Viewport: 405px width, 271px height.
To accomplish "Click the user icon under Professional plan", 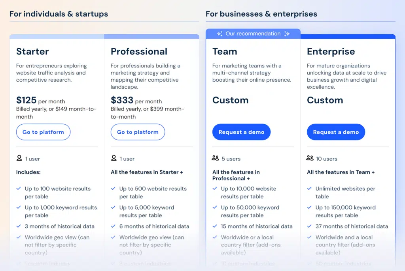I will pyautogui.click(x=114, y=158).
